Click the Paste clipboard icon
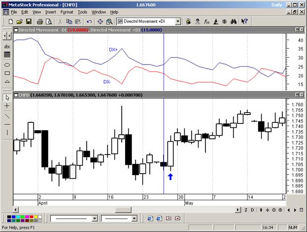Viewport: 307px width, 232px height. 78,21
